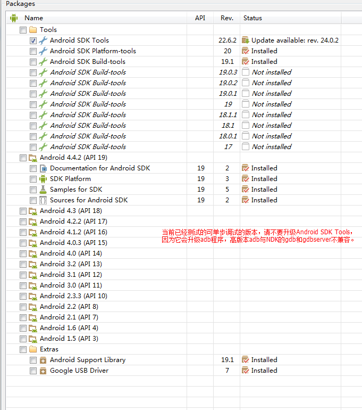Click the Android 4.1.2 (API 16) folder icon
The height and width of the screenshot is (410, 362).
click(x=33, y=232)
